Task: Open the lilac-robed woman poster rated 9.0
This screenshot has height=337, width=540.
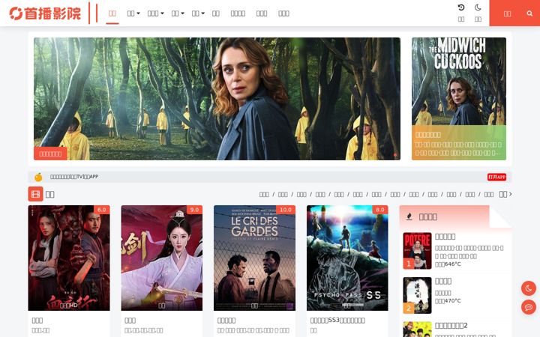Action: tap(162, 258)
